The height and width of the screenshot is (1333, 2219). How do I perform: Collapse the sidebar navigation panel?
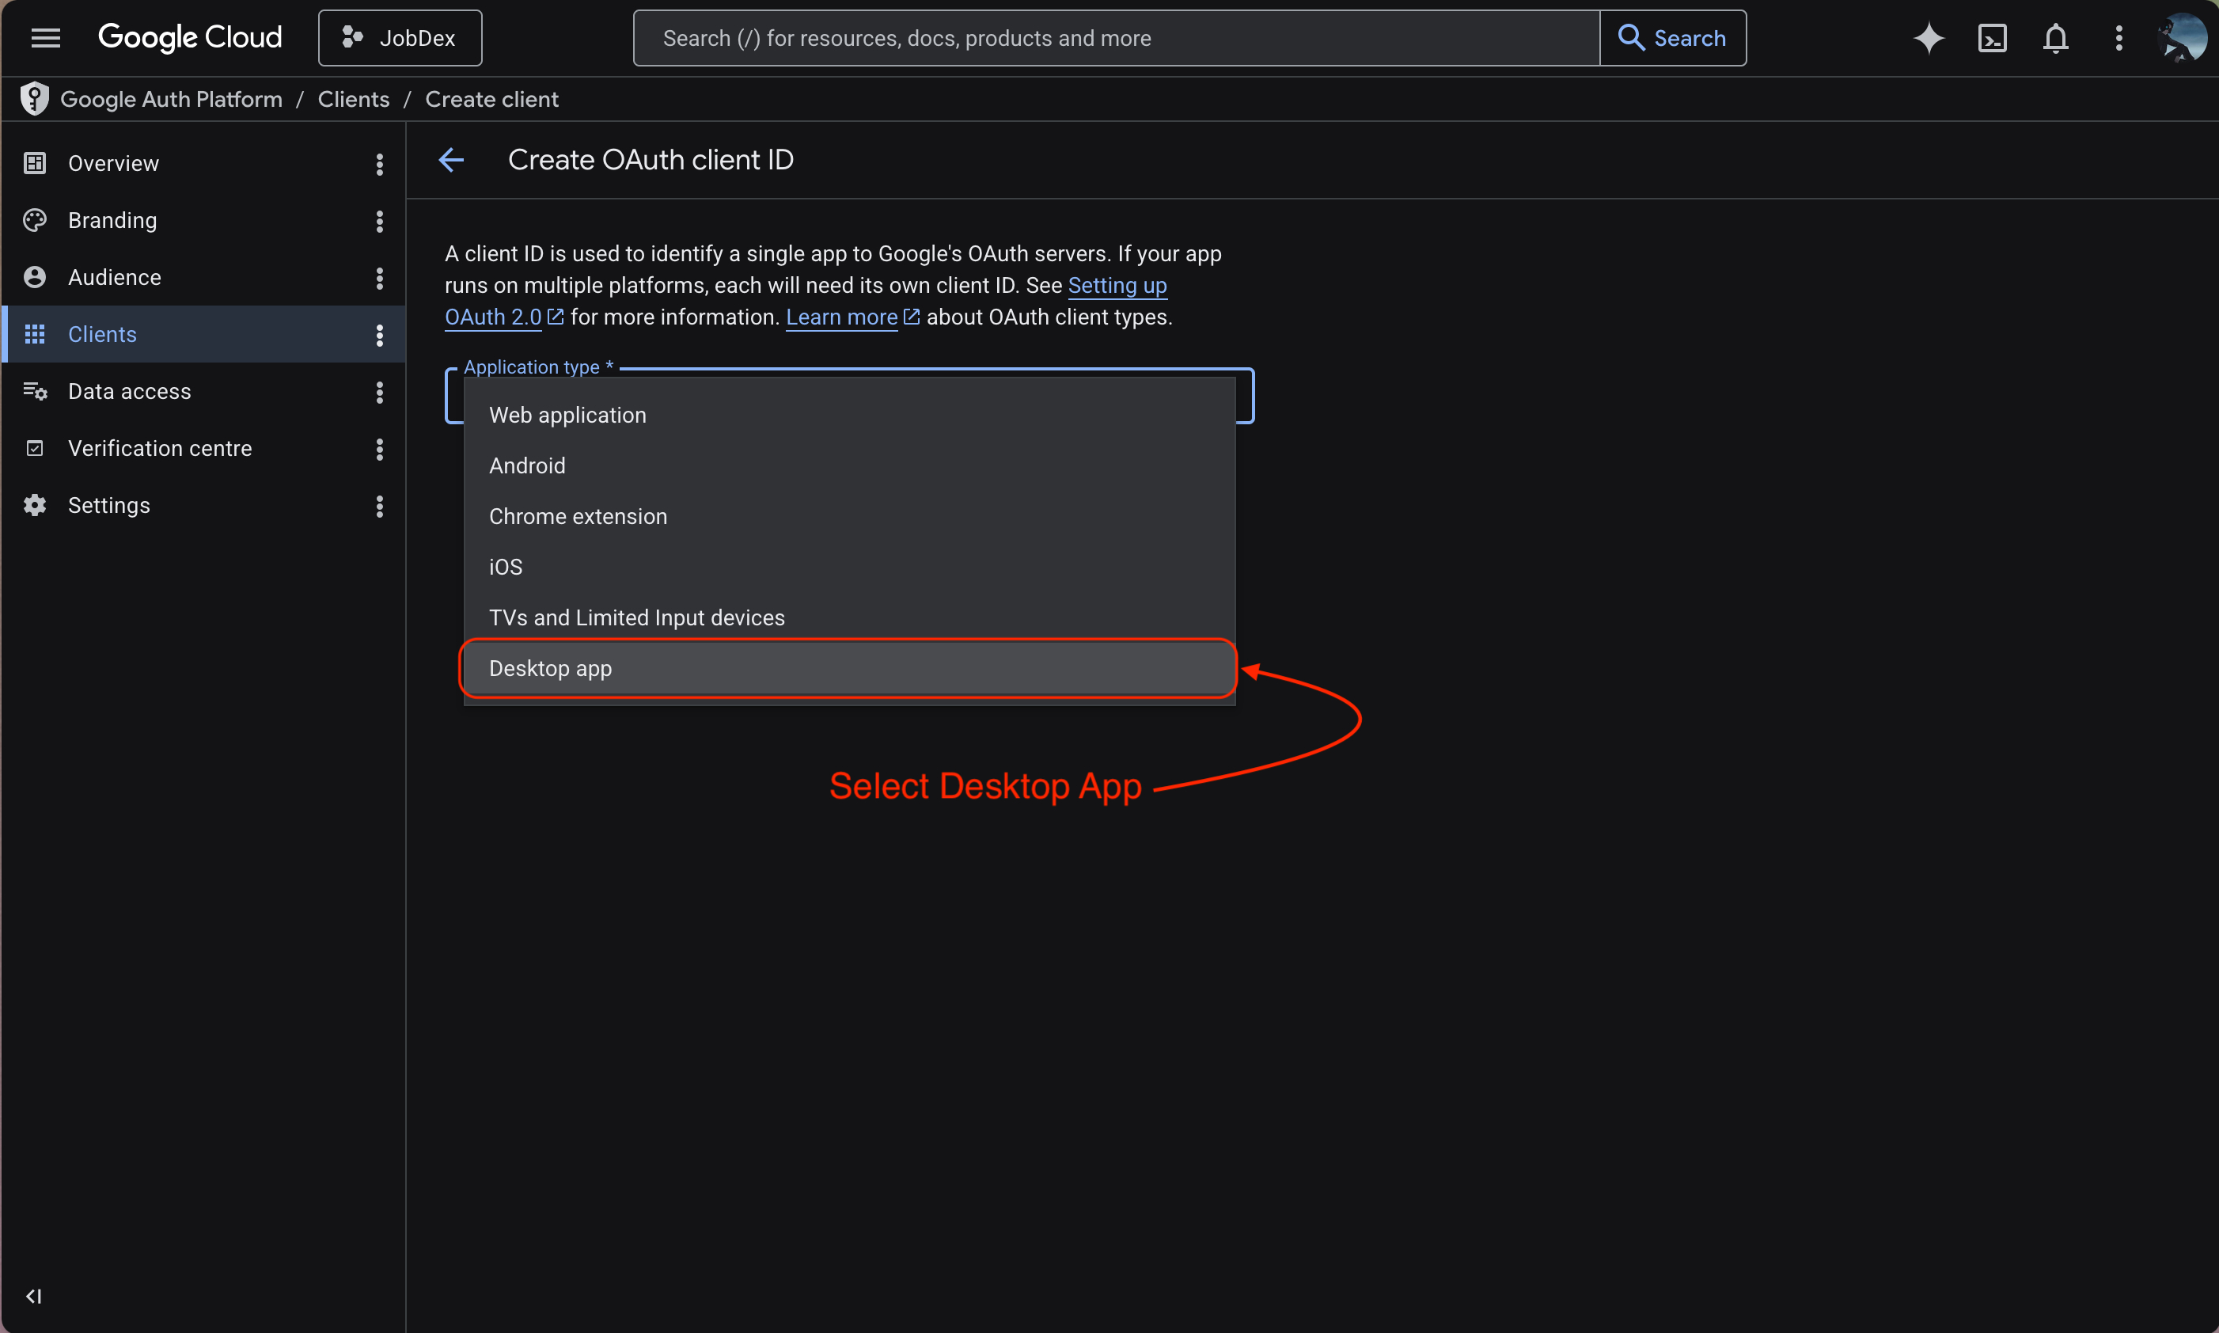[x=34, y=1296]
